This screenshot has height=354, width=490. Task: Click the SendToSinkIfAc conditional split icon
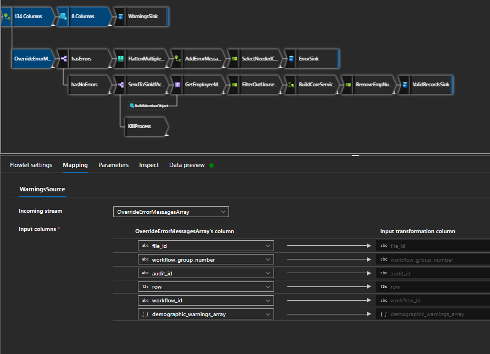pyautogui.click(x=121, y=85)
